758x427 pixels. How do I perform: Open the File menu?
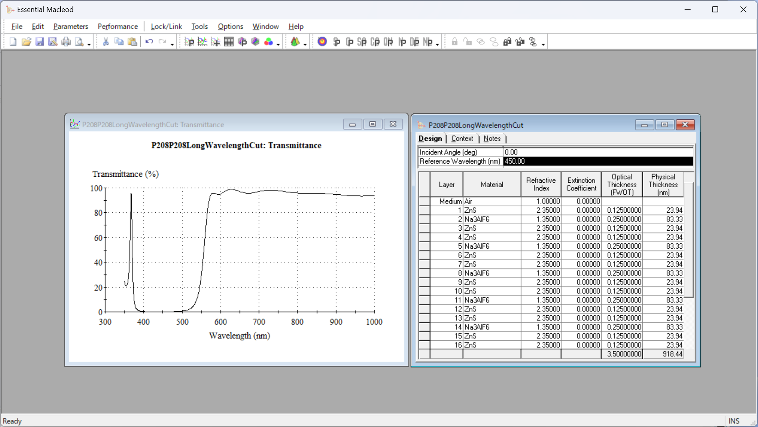(17, 26)
